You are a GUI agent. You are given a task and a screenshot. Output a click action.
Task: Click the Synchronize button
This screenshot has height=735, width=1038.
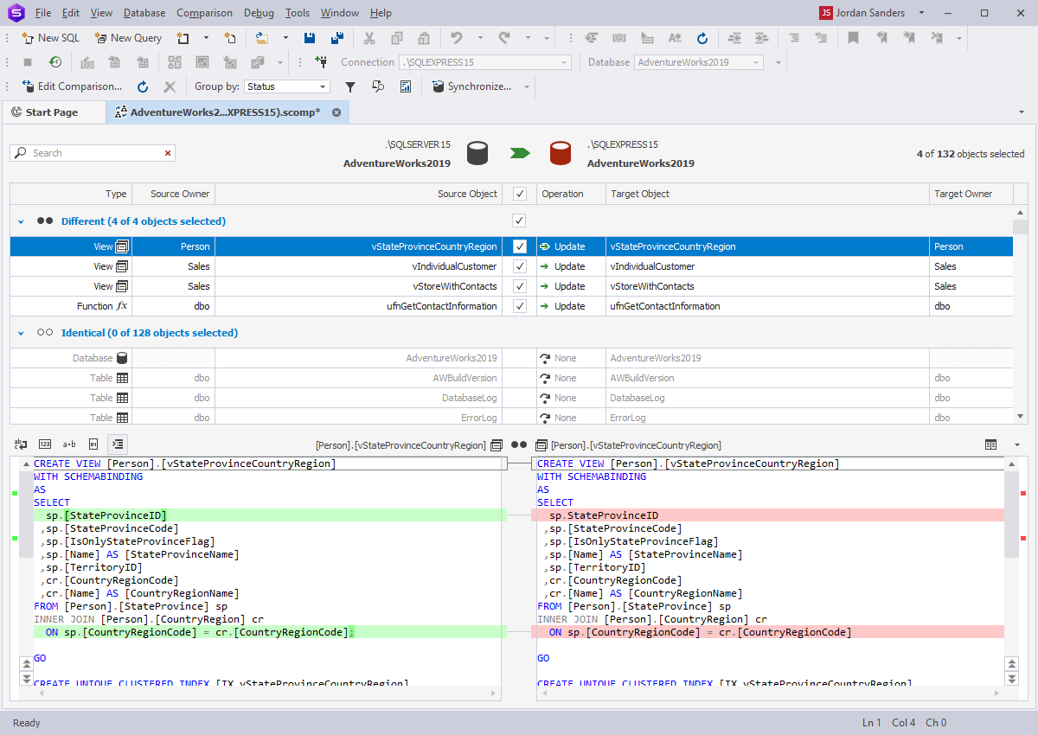click(x=472, y=86)
